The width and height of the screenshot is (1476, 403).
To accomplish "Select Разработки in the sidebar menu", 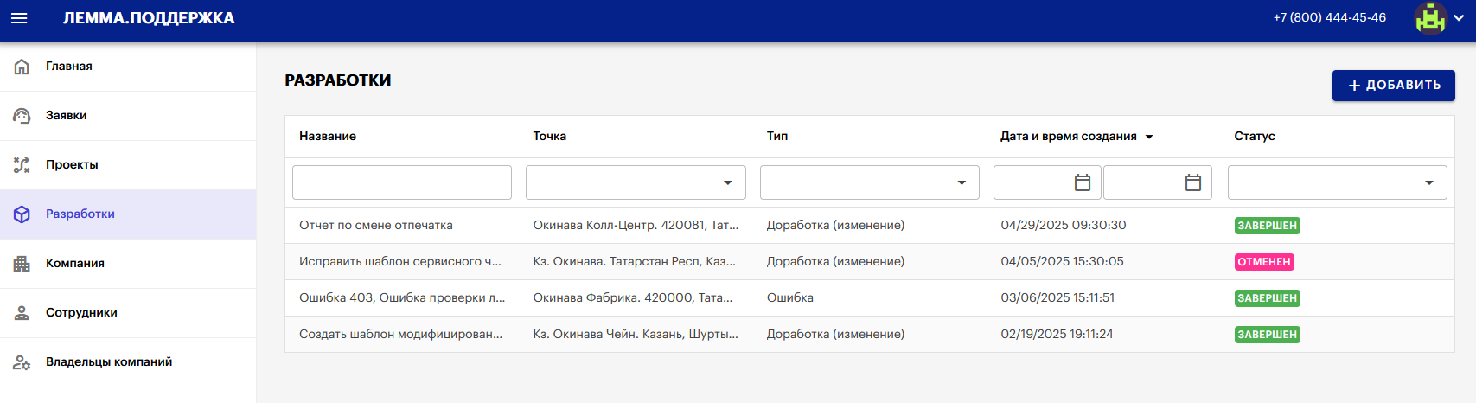I will coord(80,214).
